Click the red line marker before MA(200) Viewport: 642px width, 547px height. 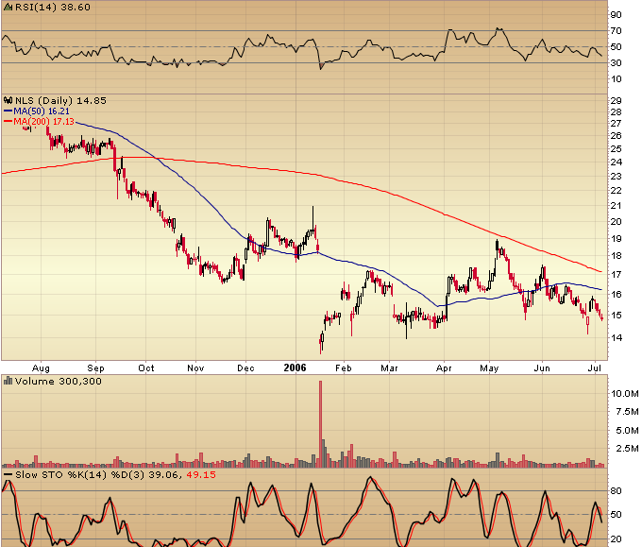tap(8, 121)
